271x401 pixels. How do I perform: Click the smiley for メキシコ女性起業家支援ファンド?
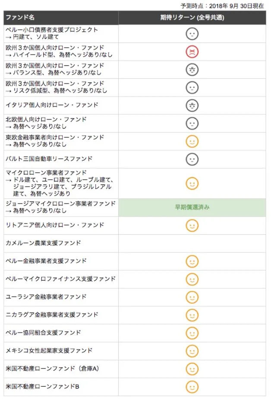click(192, 351)
